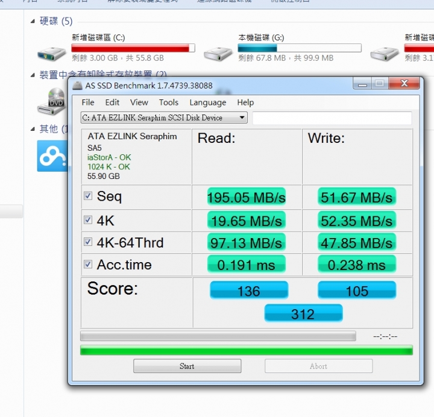Select the G: local disk icon in Explorer
The image size is (434, 417).
218,54
